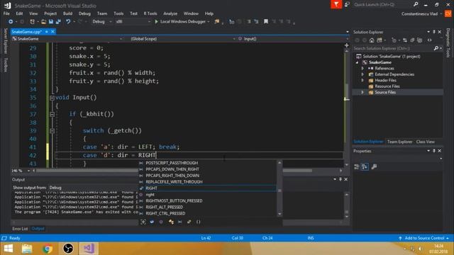Click the Alphabetical sort icon in Properties
Screen dimensions: 454x255
(x=365, y=166)
